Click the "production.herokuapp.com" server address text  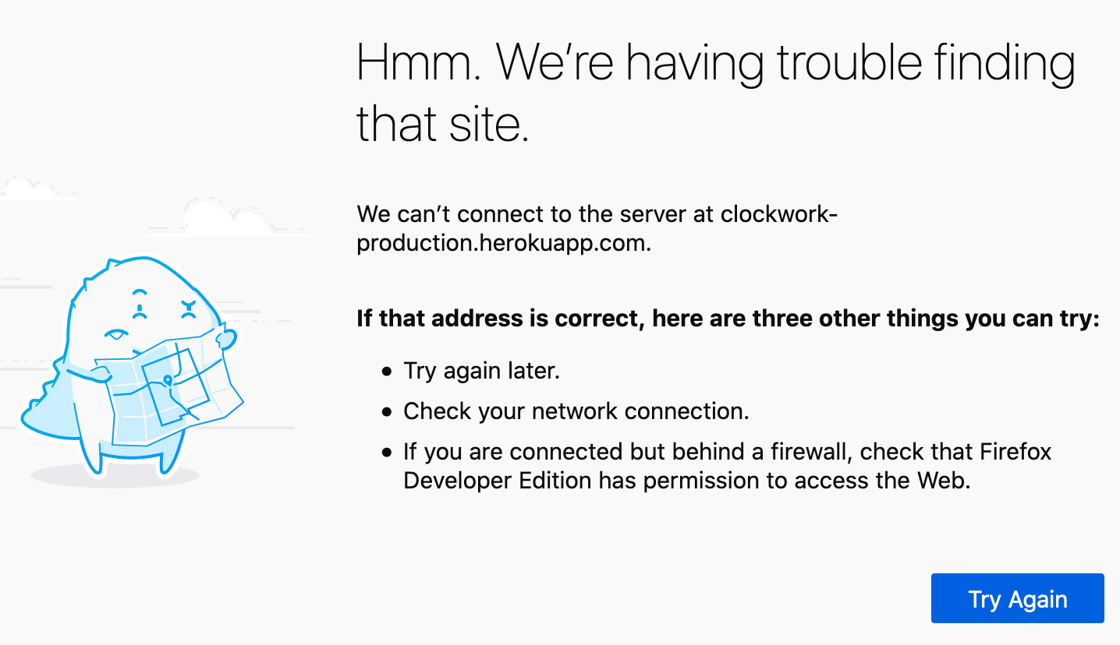point(503,243)
